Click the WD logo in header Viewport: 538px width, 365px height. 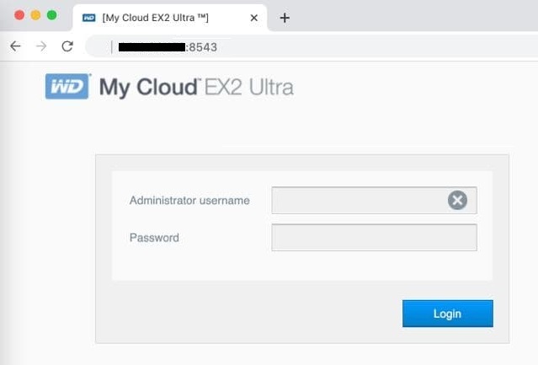point(67,86)
